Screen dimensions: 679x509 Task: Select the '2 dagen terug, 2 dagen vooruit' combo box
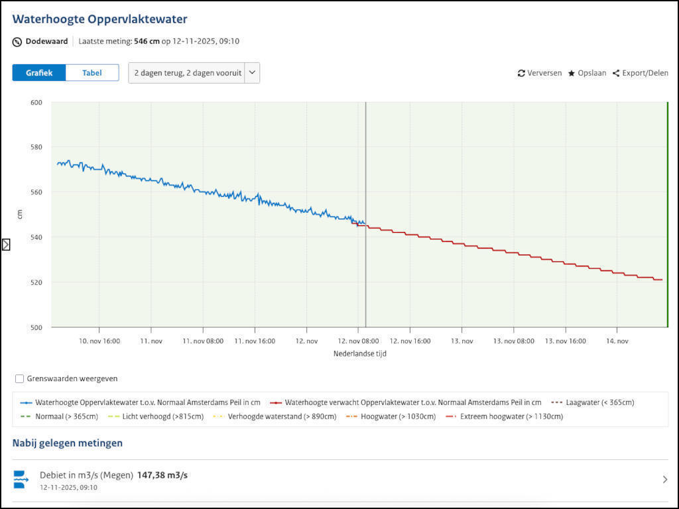pyautogui.click(x=187, y=73)
